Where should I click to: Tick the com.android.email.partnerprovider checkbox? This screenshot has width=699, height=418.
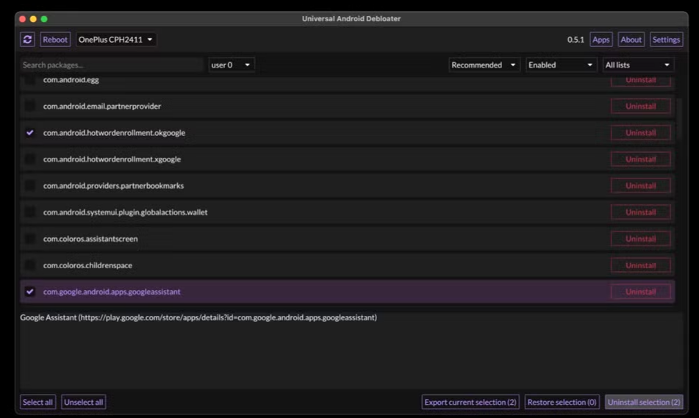point(30,107)
